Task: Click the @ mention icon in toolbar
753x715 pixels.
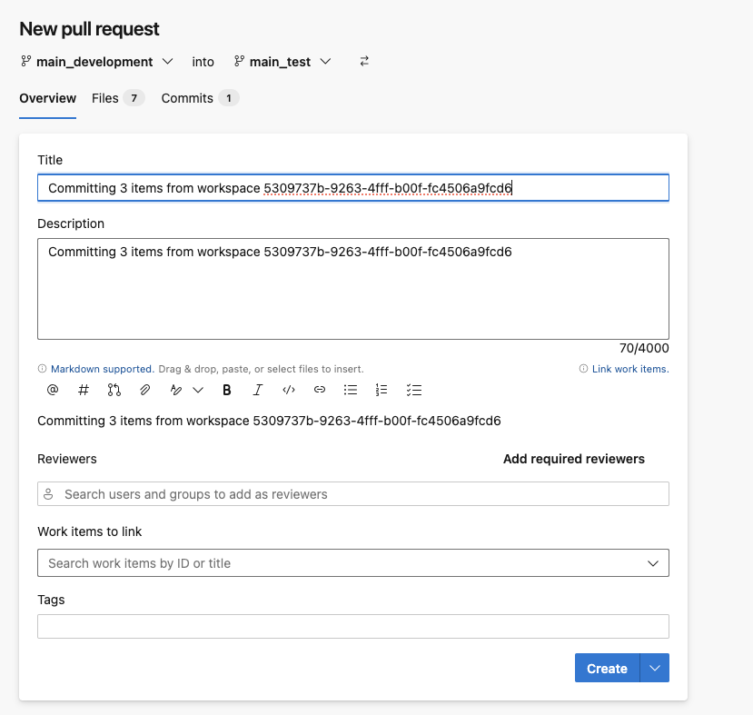Action: (x=53, y=390)
